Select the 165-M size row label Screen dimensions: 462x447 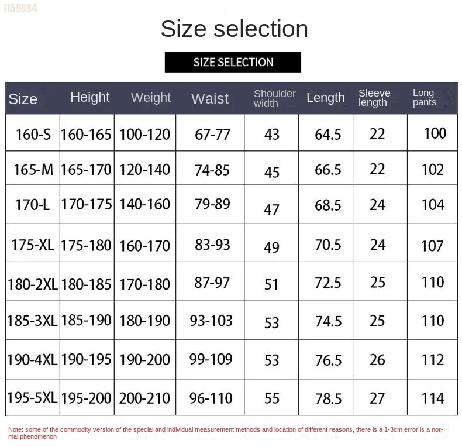point(33,170)
